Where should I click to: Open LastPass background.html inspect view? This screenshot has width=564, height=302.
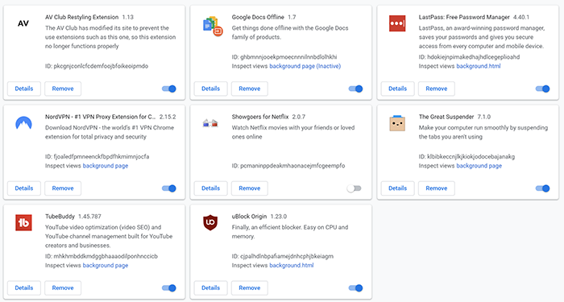click(x=479, y=66)
